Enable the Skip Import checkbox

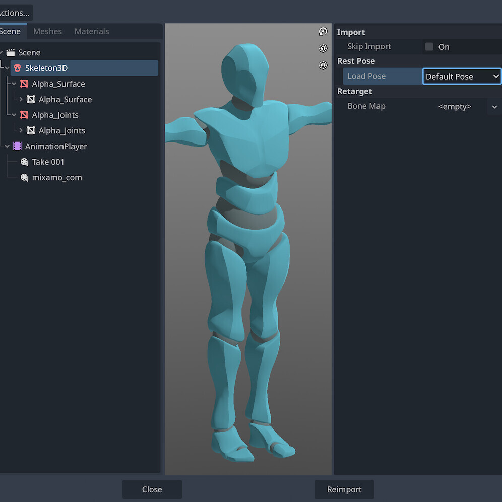click(429, 47)
